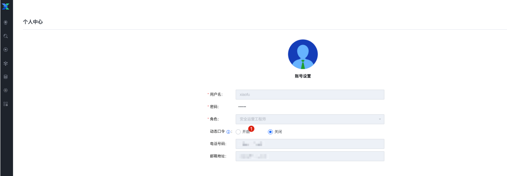The width and height of the screenshot is (507, 176).
Task: Click the hexagon settings sidebar icon
Action: click(5, 91)
